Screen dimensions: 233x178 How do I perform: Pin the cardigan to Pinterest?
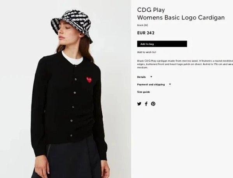tap(153, 104)
